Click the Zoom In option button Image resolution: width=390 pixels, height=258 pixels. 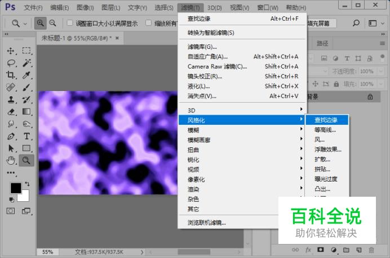40,23
